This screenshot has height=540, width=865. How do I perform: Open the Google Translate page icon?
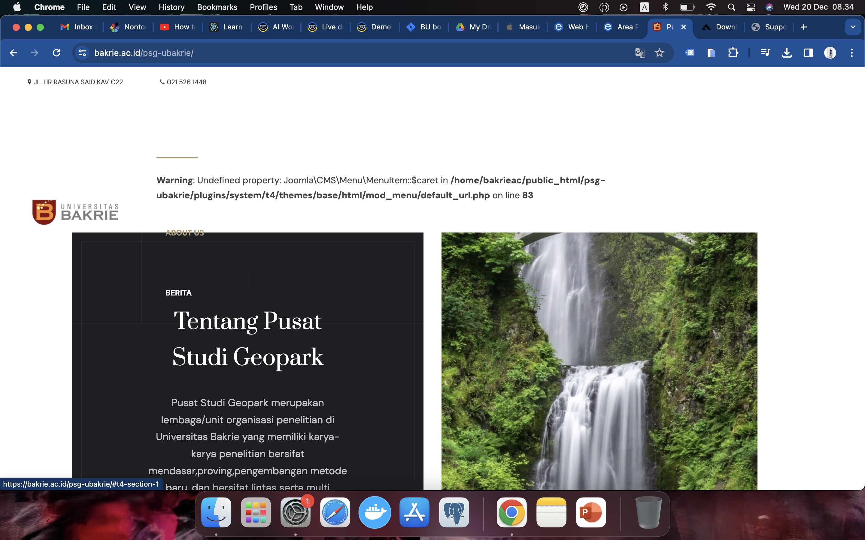[x=640, y=53]
